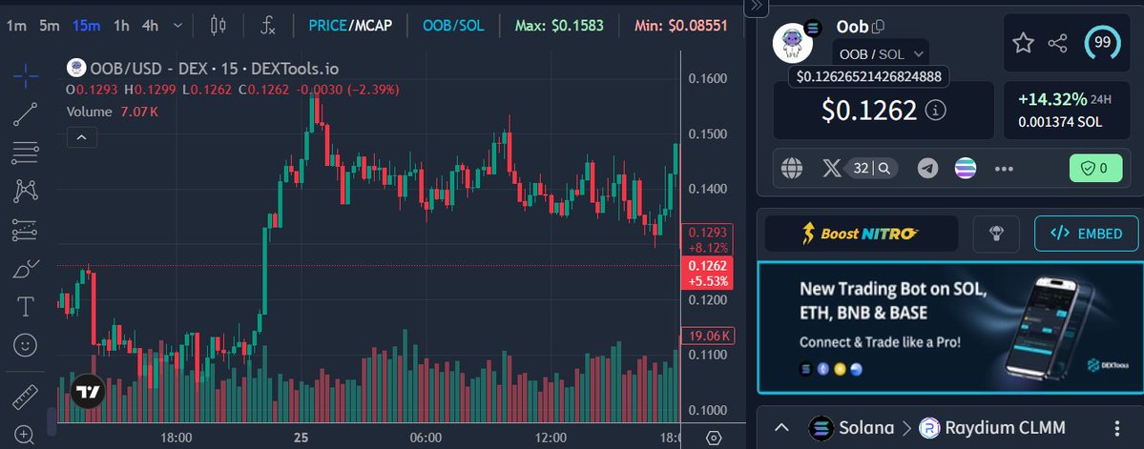Screen dimensions: 1144x449
Task: Click the Boost NITRO button
Action: click(x=861, y=234)
